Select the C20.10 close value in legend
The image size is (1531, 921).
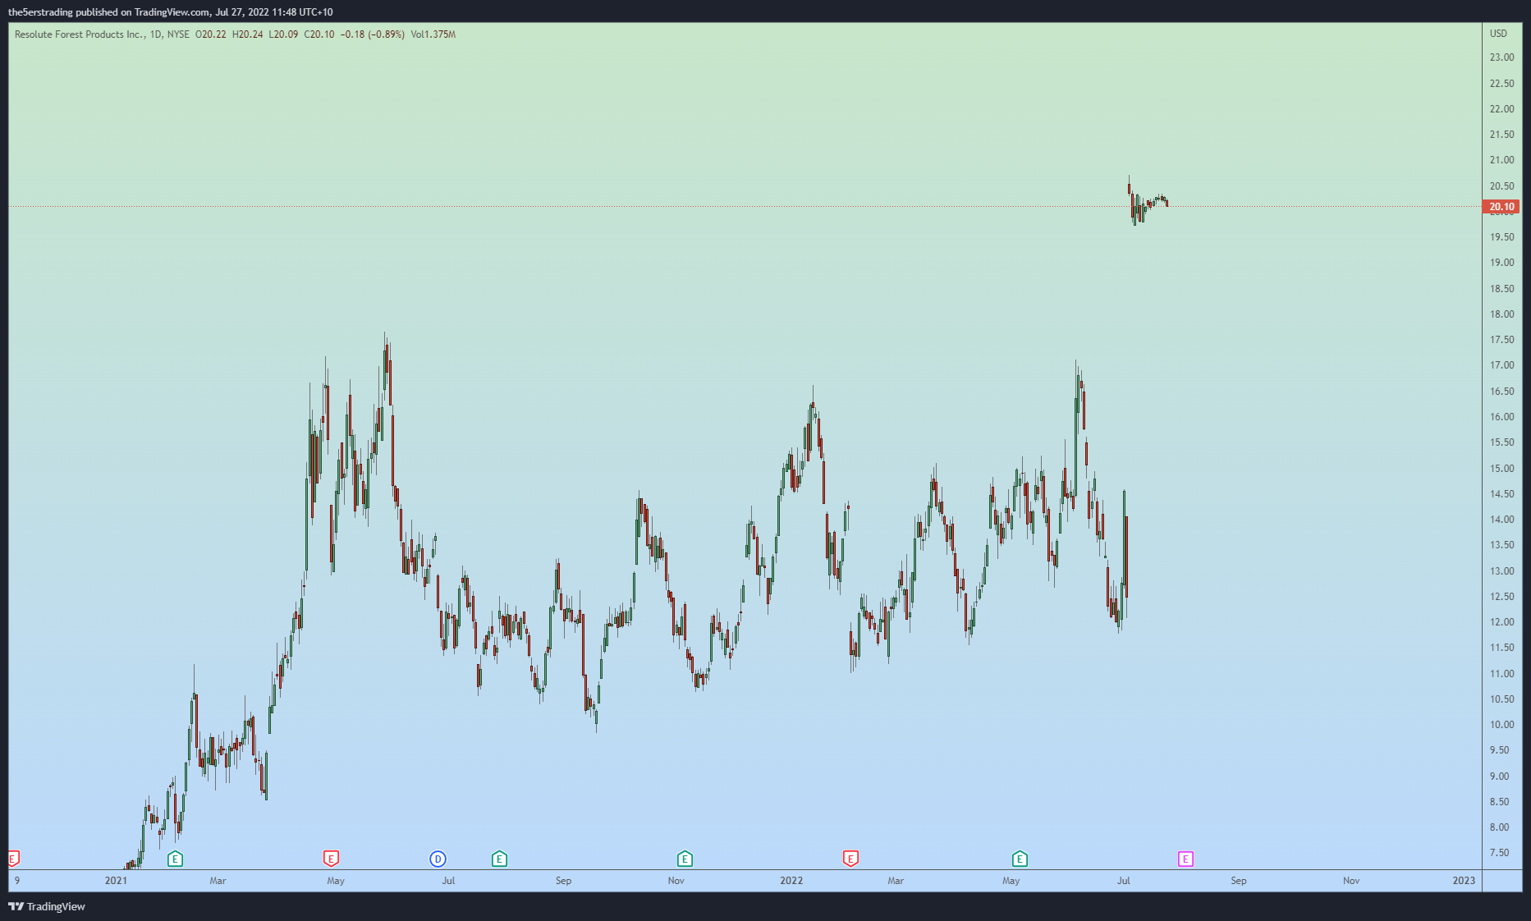click(x=319, y=34)
